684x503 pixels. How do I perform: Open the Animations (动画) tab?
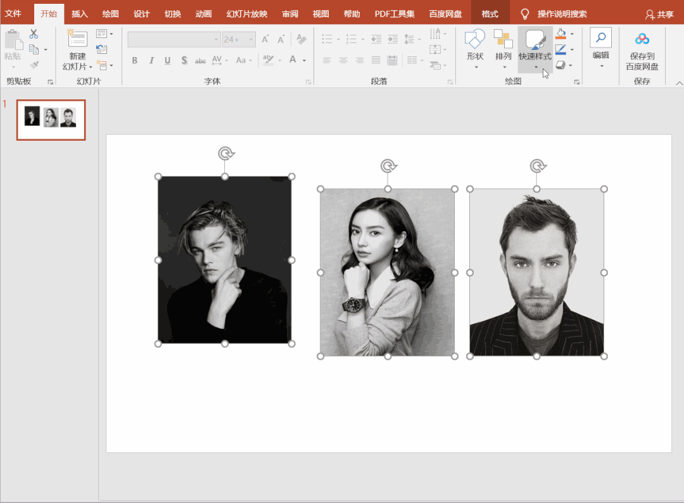pyautogui.click(x=203, y=14)
